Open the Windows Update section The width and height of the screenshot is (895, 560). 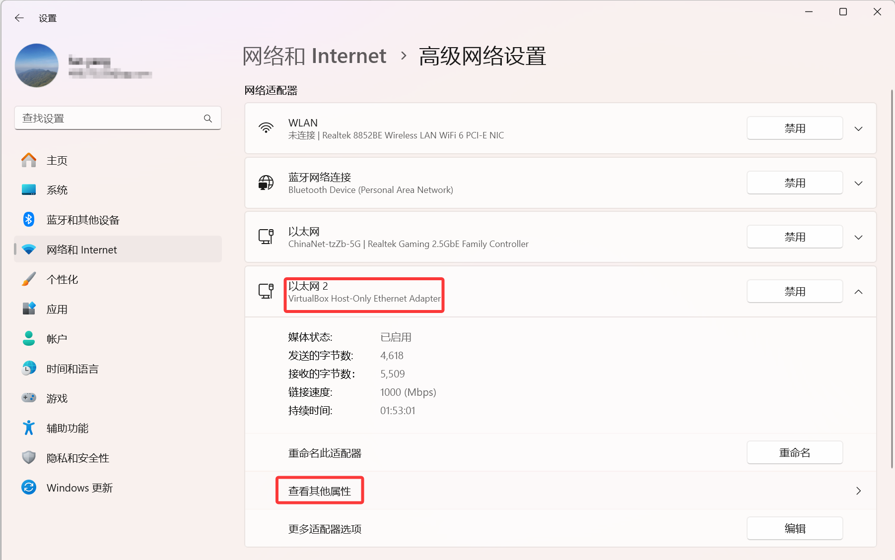coord(79,488)
